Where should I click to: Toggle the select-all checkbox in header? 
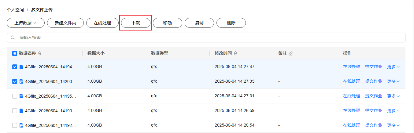[15, 53]
